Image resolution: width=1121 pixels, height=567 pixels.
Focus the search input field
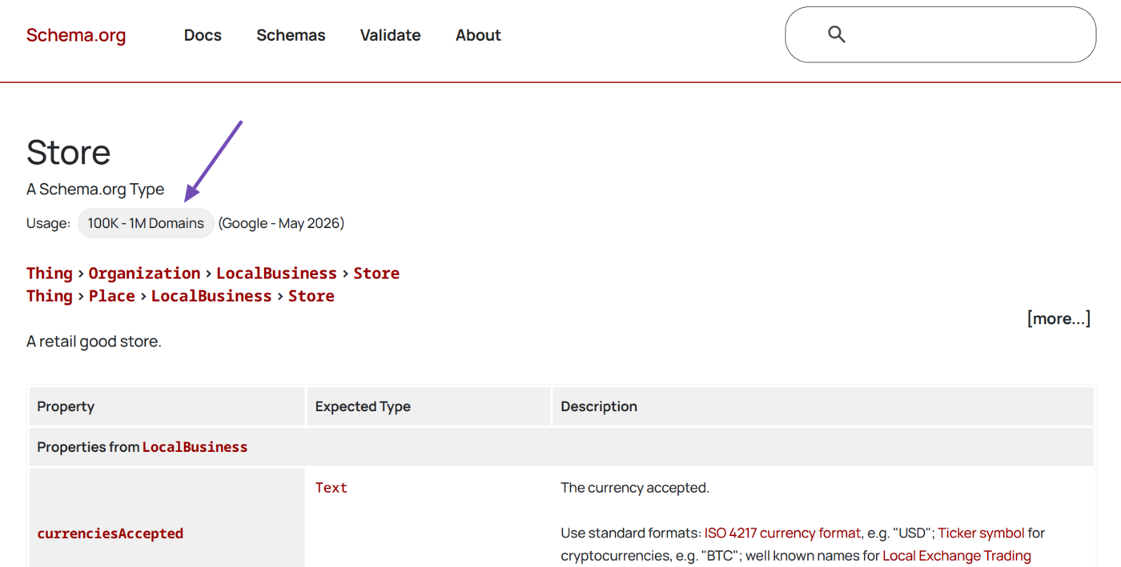[x=940, y=34]
